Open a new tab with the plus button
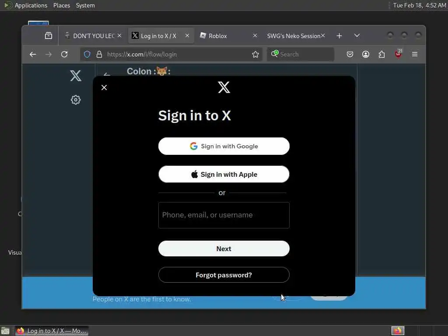The width and height of the screenshot is (448, 336). (x=339, y=36)
